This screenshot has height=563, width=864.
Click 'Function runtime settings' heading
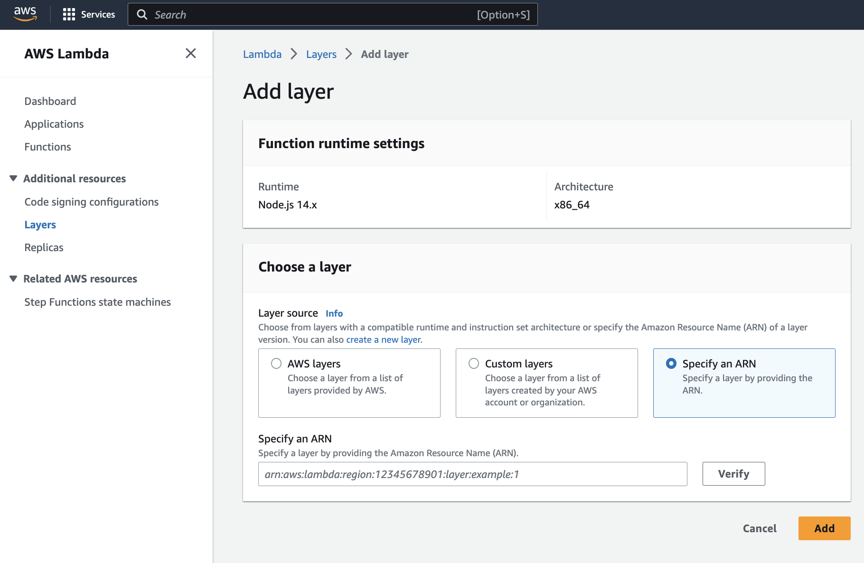point(341,143)
